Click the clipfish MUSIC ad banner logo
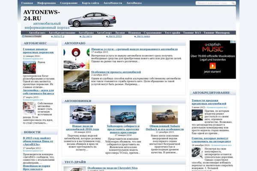Screen dimensions: 257x171 click(x=212, y=47)
